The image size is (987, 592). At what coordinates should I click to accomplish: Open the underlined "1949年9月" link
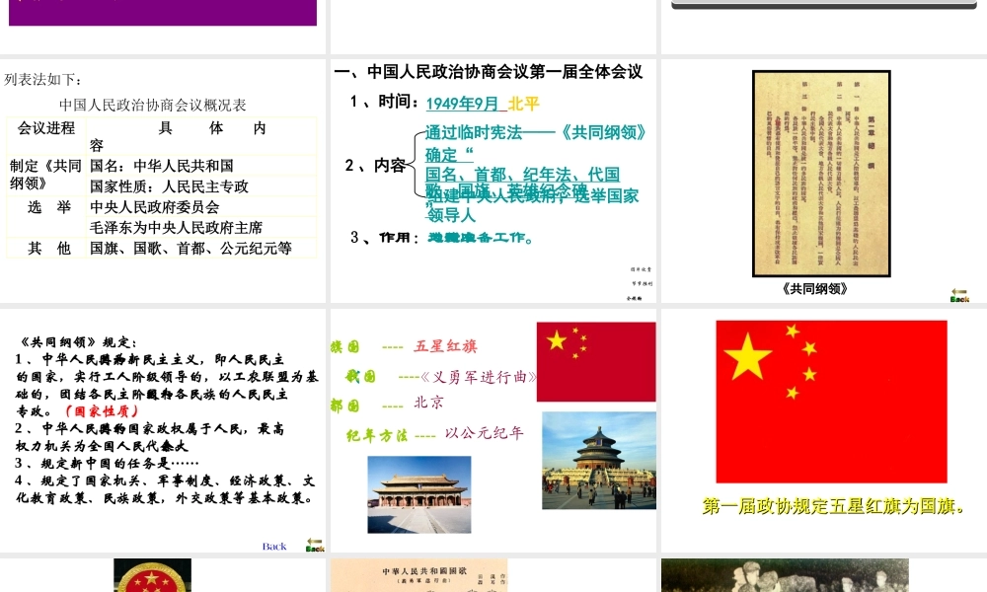(x=462, y=104)
